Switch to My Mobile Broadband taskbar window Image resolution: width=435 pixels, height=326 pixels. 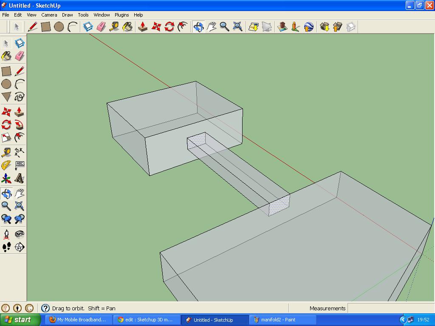pos(79,320)
